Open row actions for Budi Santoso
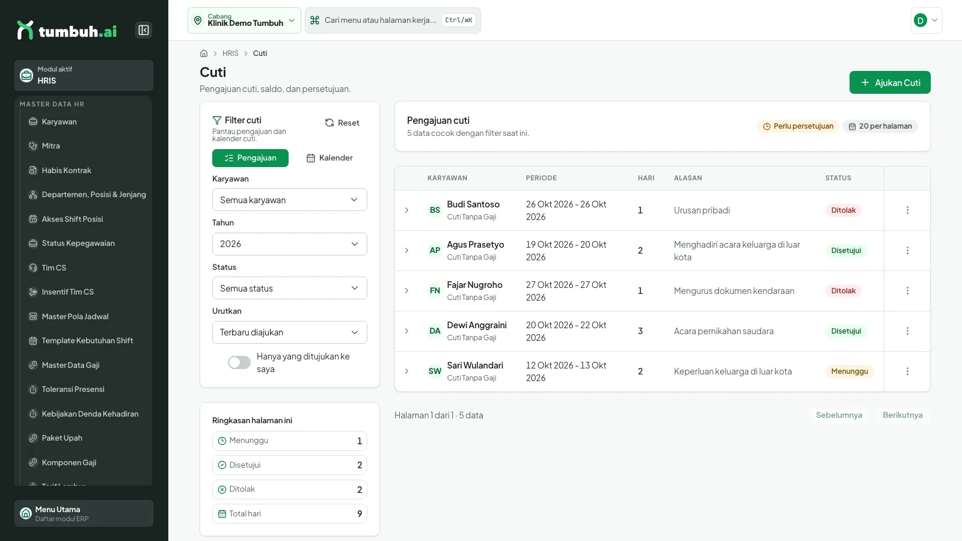 click(907, 210)
